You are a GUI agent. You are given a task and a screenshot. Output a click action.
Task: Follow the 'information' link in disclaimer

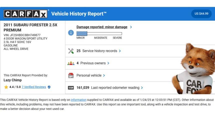coord(78,100)
